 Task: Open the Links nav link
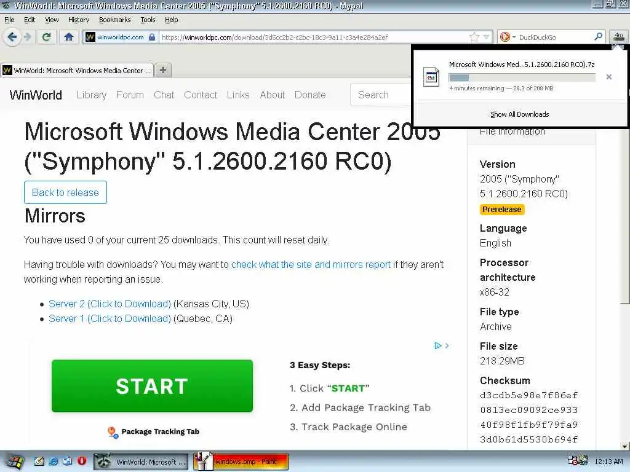pyautogui.click(x=238, y=95)
